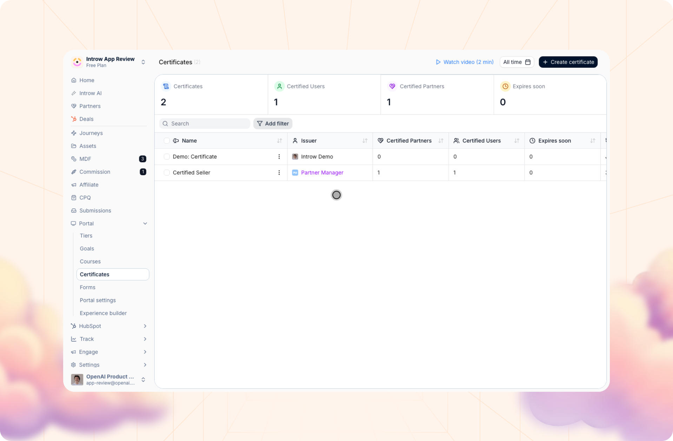Check the Demo: Certificate row checkbox
Image resolution: width=673 pixels, height=441 pixels.
click(x=167, y=157)
